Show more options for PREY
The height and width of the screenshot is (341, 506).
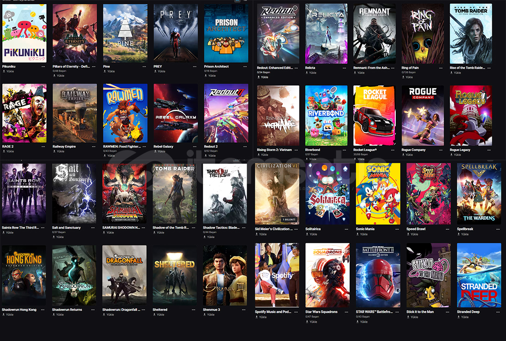click(195, 67)
